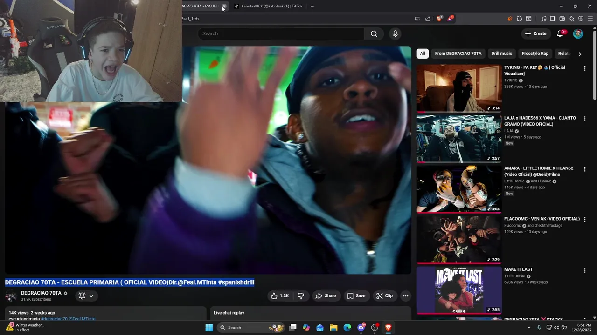Open Brave hamburger main menu
Viewport: 597px width, 335px height.
pos(590,19)
